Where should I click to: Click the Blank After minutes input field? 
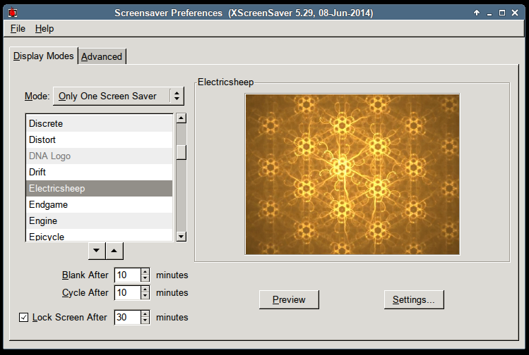[x=126, y=275]
